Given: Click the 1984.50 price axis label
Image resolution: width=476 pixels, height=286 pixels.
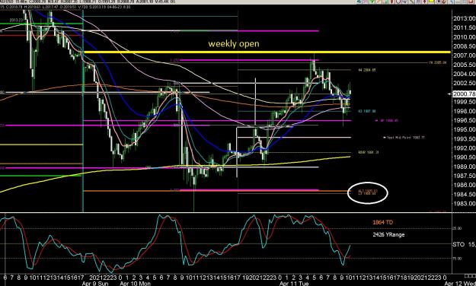Looking at the screenshot, I should [x=464, y=195].
